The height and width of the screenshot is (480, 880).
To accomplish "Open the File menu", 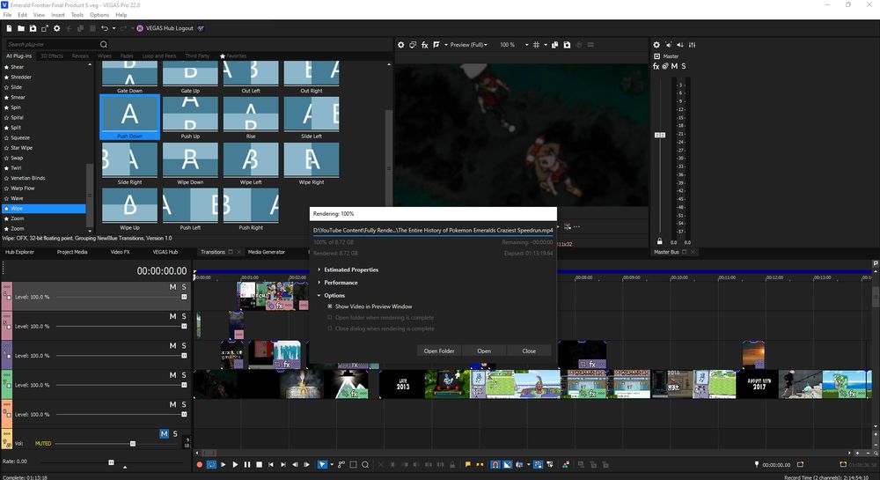I will point(7,15).
